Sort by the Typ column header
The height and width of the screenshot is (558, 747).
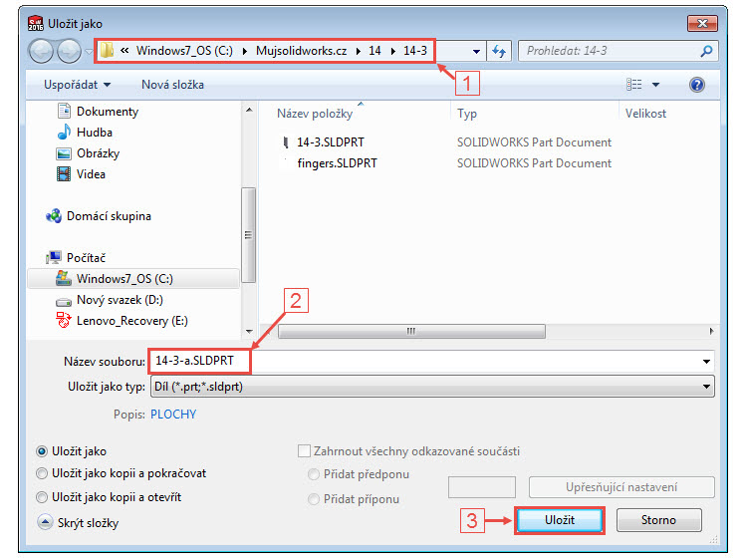(x=467, y=114)
